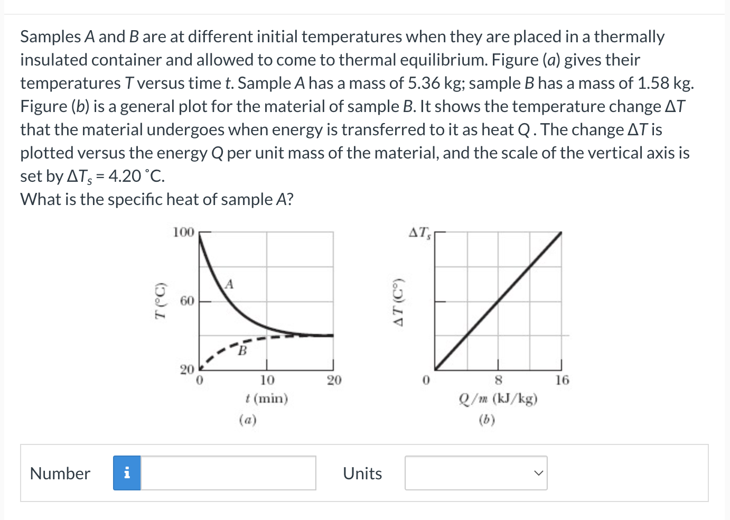Click the ΔTs label on figure (b)
The height and width of the screenshot is (520, 730).
pyautogui.click(x=420, y=231)
